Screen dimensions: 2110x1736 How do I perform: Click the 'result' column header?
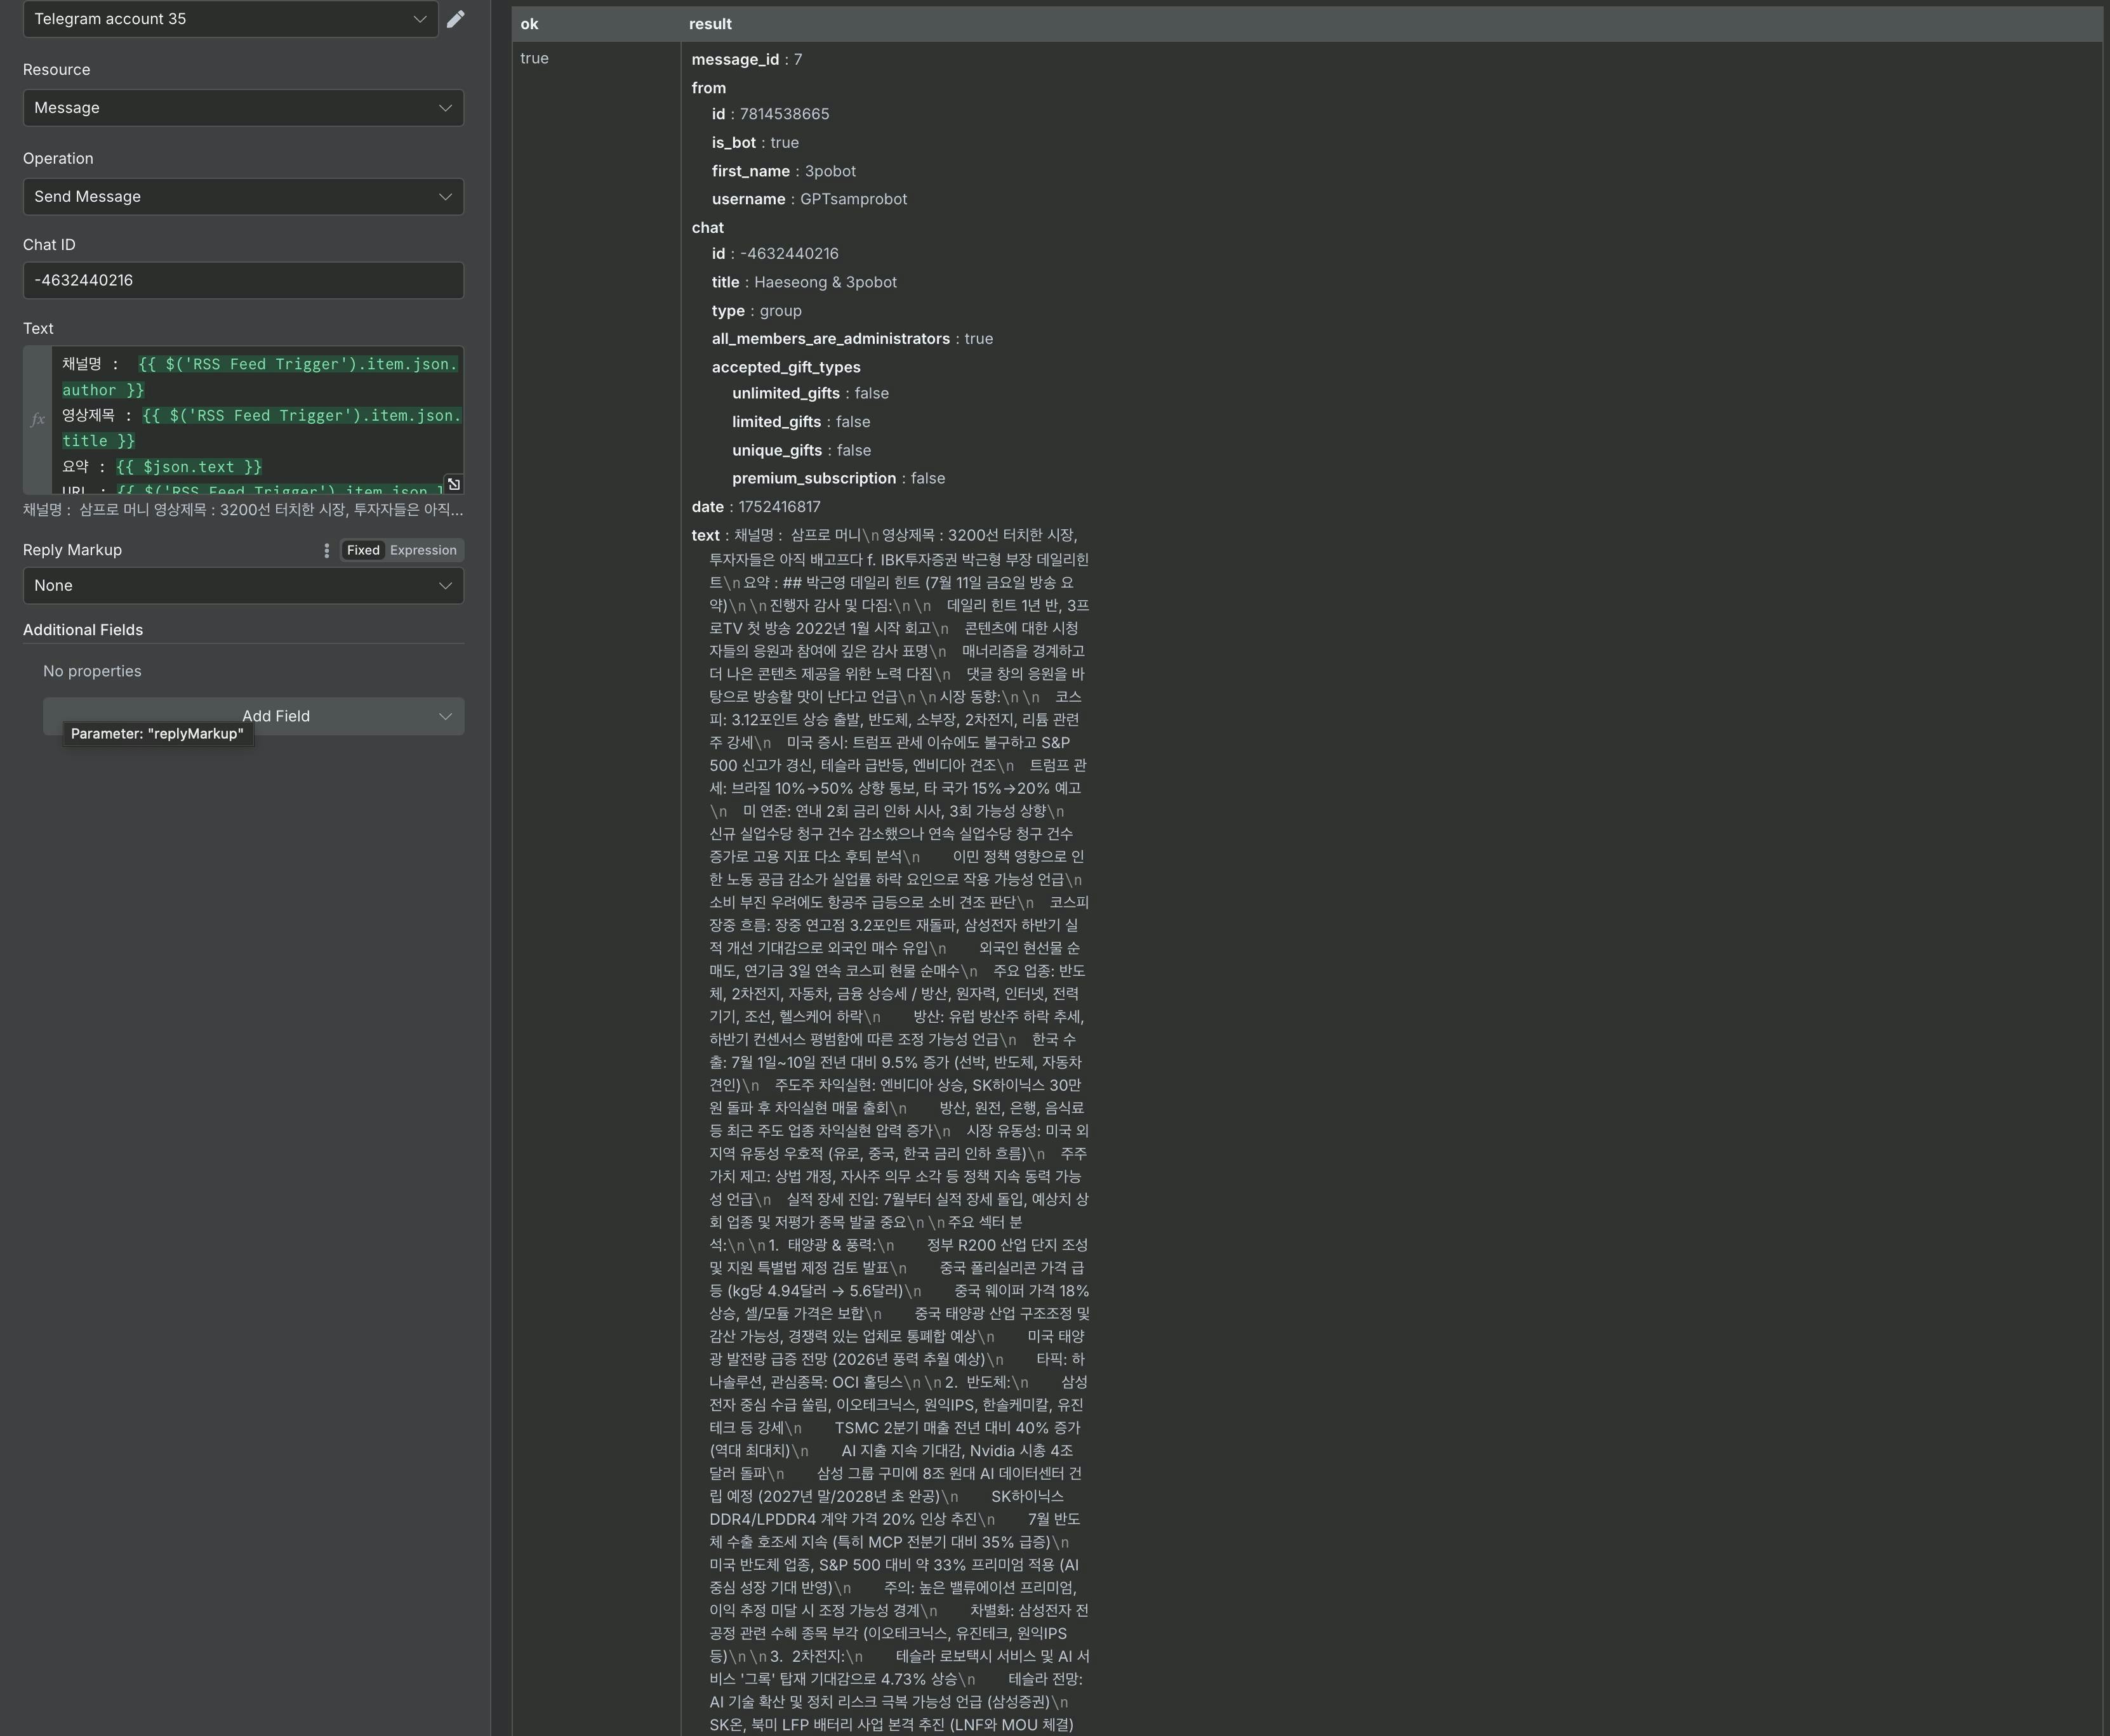pos(709,24)
